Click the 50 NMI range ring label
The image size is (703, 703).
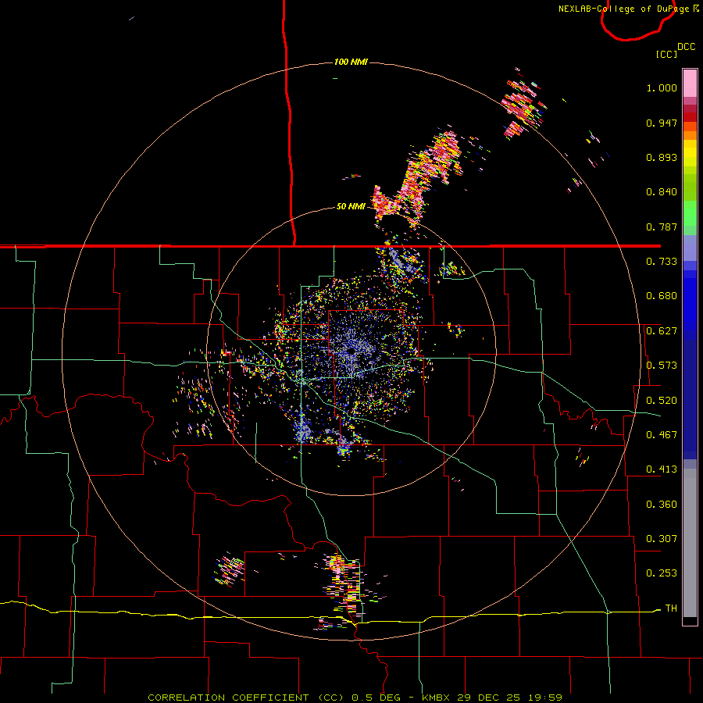(351, 206)
